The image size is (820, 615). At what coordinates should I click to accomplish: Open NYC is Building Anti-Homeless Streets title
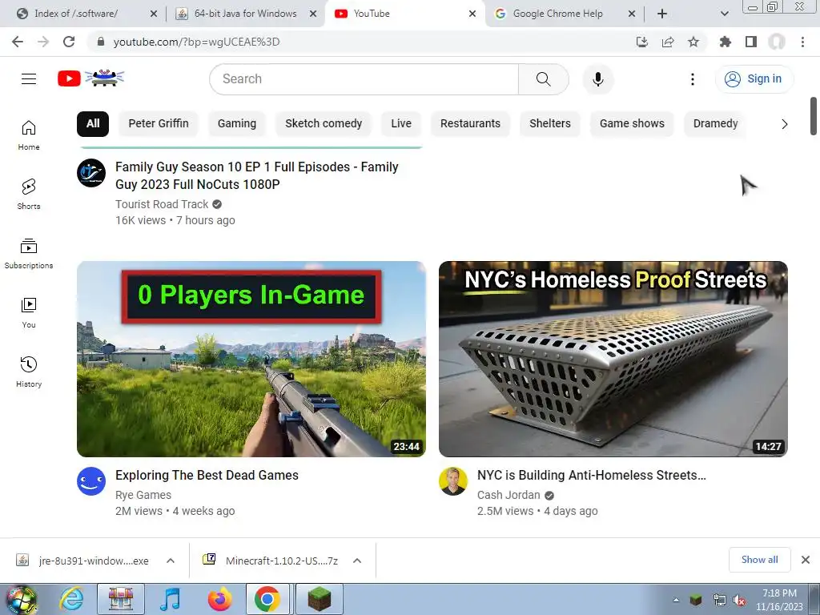592,475
